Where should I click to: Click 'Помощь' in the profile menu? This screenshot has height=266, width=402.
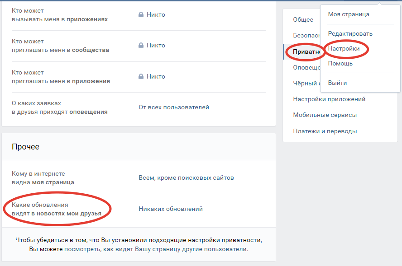pos(340,63)
